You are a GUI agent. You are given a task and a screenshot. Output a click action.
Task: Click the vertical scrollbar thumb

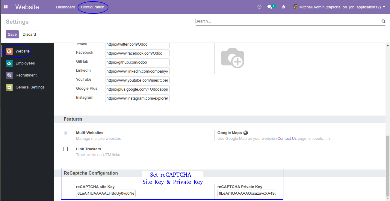pos(388,166)
